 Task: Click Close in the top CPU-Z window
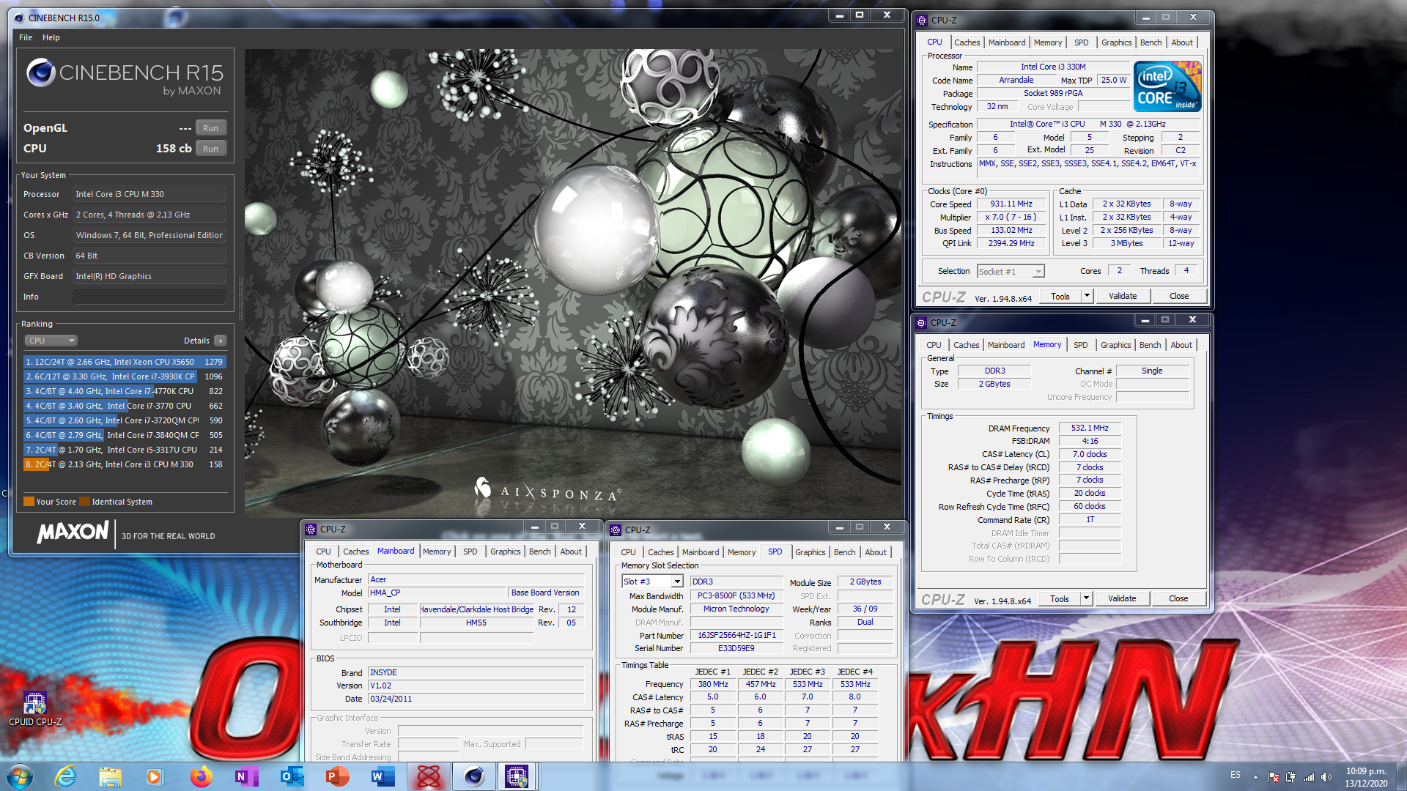coord(1179,296)
